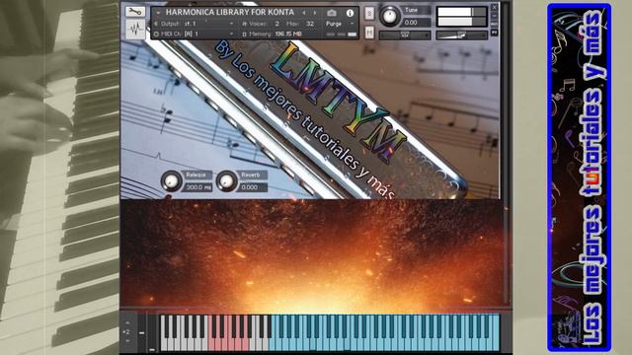The image size is (632, 355).
Task: Expand the instrument name dropdown arrow
Action: (158, 13)
